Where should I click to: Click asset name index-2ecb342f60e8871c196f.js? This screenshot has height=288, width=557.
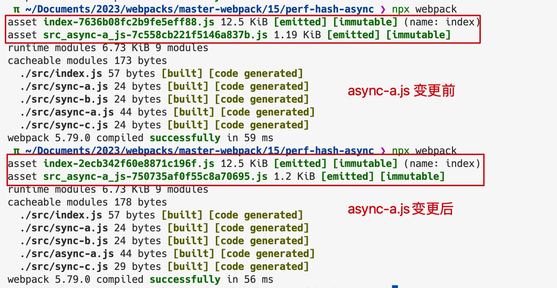coord(129,163)
